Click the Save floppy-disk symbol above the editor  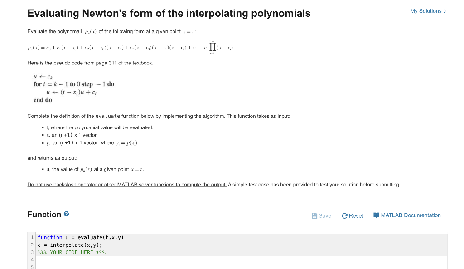pyautogui.click(x=314, y=215)
